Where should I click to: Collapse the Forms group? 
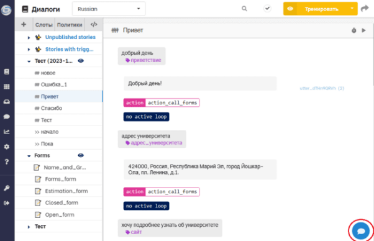point(29,156)
